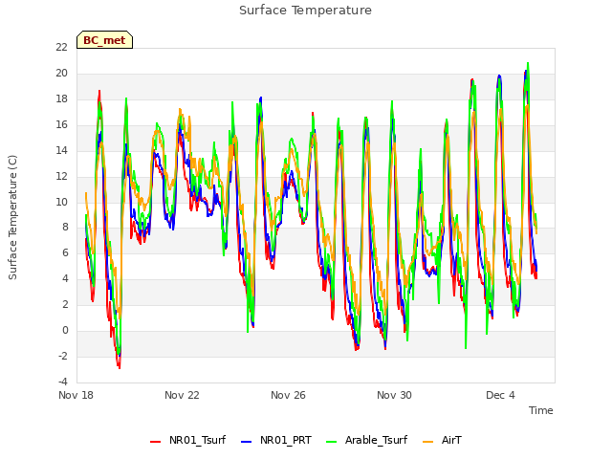Click the Nov 18 x-axis label
This screenshot has height=459, width=612.
[76, 395]
